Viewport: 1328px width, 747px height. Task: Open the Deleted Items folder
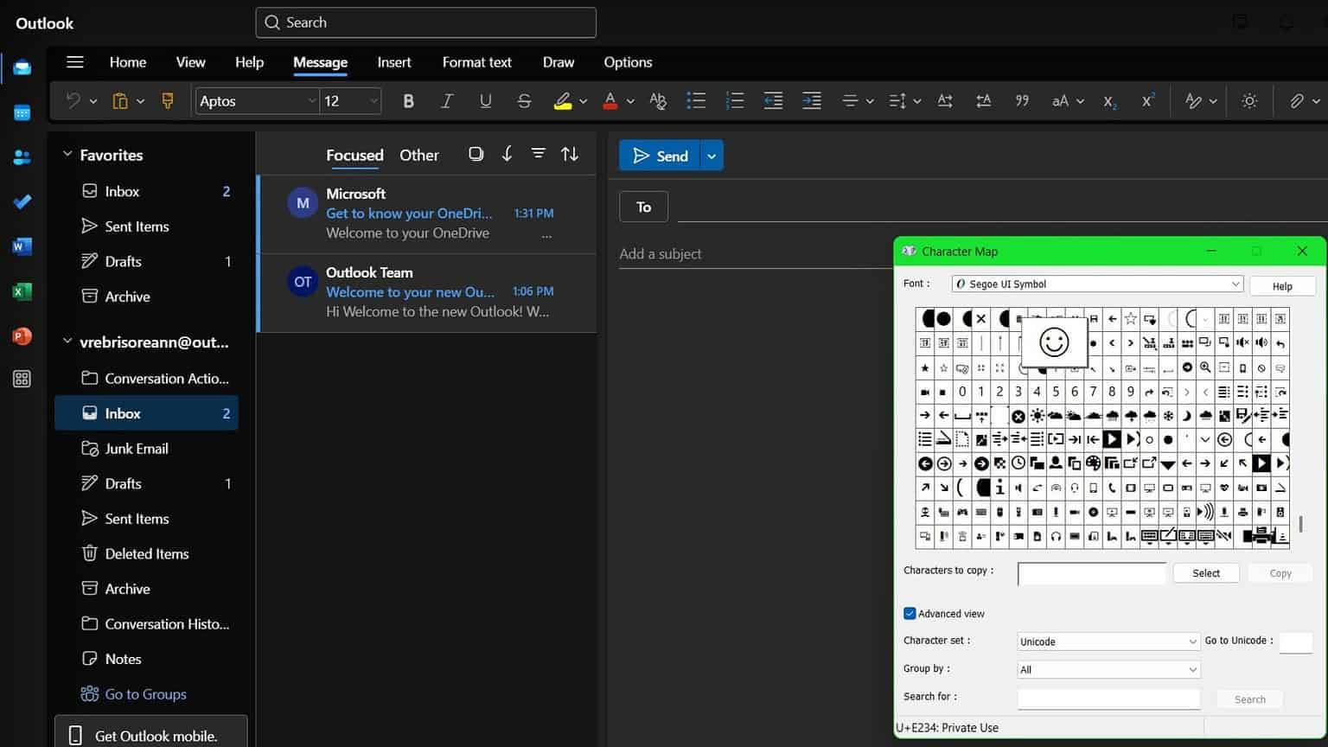(147, 553)
